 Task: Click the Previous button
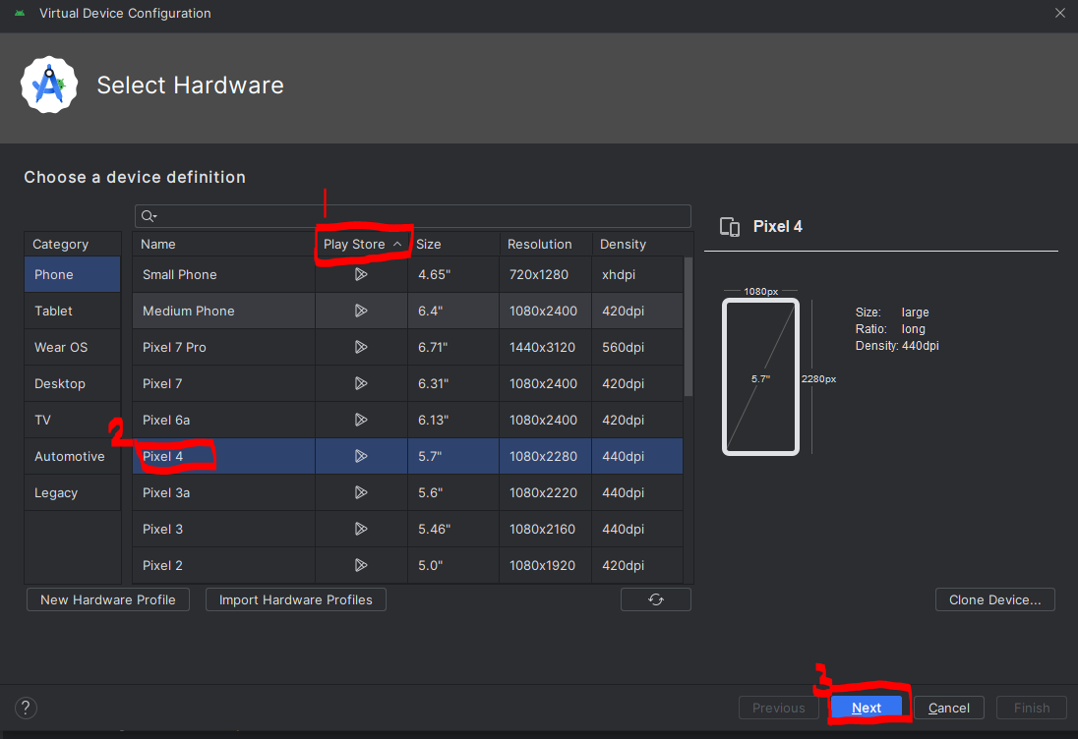click(x=778, y=709)
